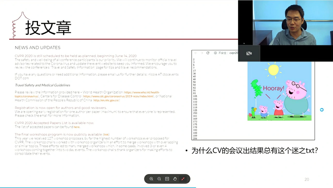Click the camera-off video tile
The height and width of the screenshot is (188, 333).
pos(249,53)
